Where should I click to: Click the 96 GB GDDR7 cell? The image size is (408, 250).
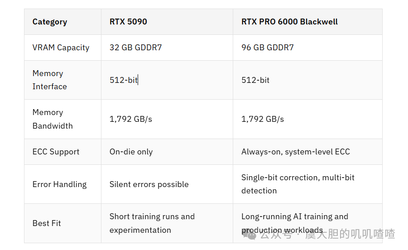tap(307, 48)
